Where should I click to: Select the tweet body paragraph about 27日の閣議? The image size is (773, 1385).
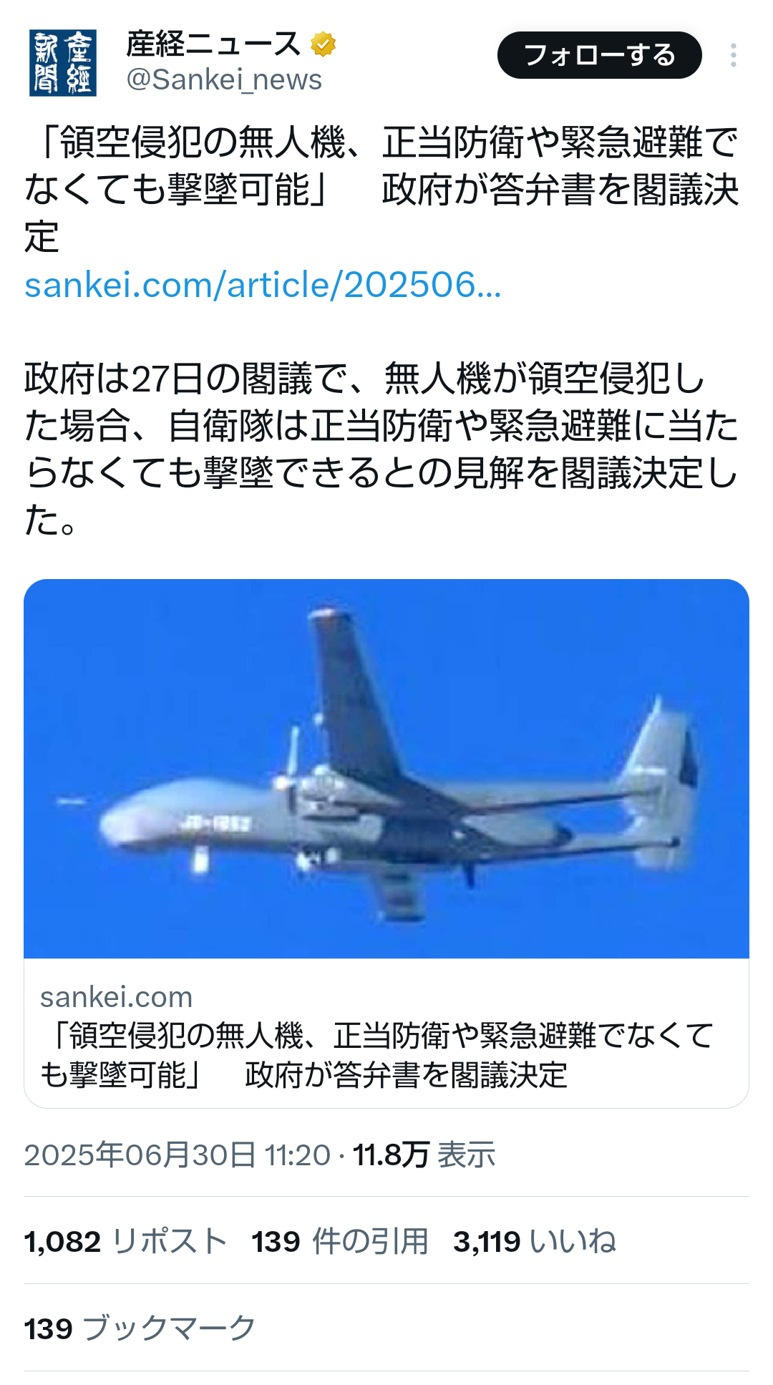pos(382,449)
